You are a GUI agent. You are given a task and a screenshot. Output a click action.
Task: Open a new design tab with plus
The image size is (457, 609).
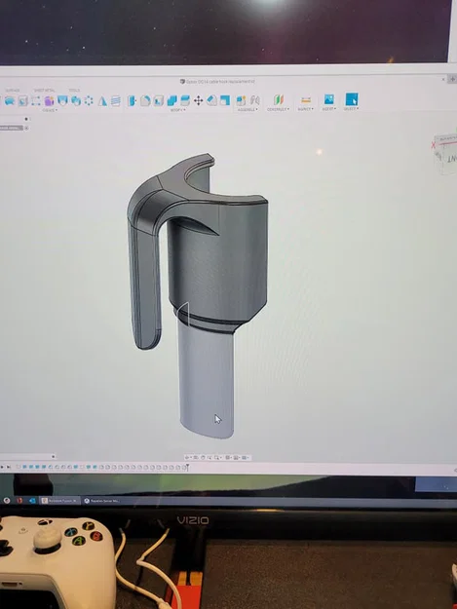[452, 79]
